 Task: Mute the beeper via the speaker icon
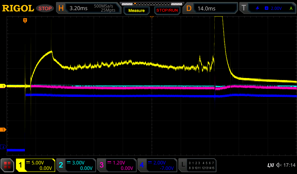(279, 165)
